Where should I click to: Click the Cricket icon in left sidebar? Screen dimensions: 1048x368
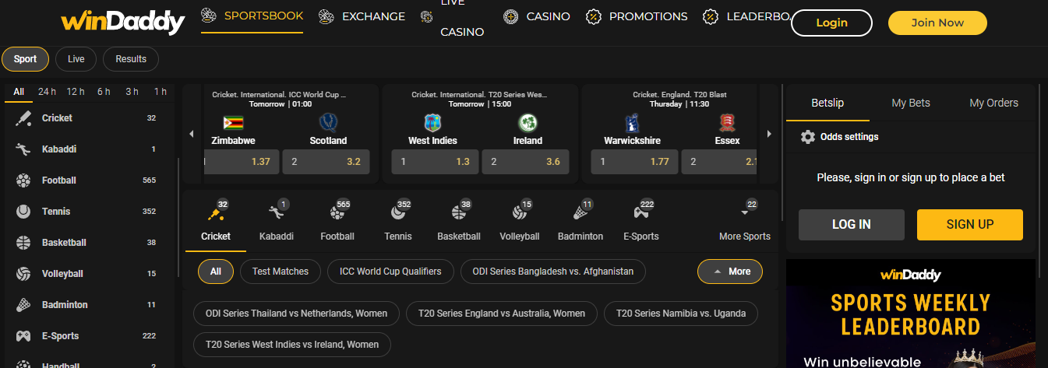24,118
